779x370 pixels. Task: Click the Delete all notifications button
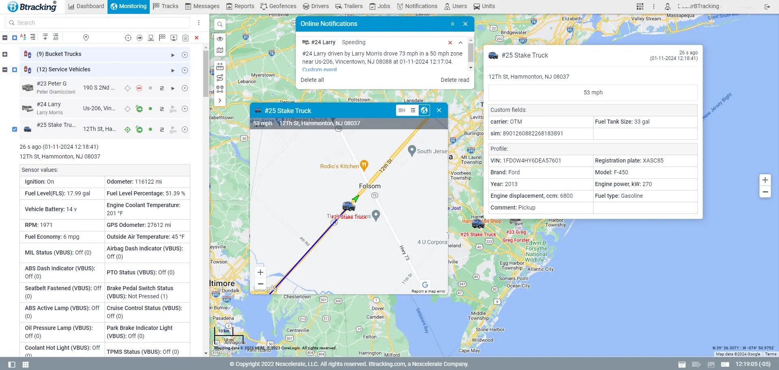312,80
